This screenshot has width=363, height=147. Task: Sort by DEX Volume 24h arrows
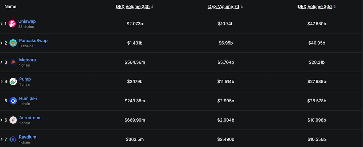pos(152,7)
